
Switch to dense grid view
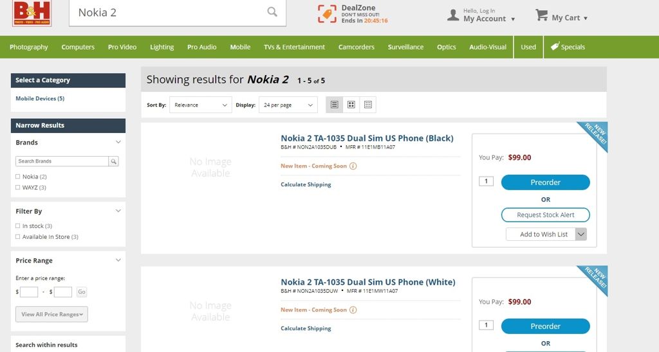367,105
